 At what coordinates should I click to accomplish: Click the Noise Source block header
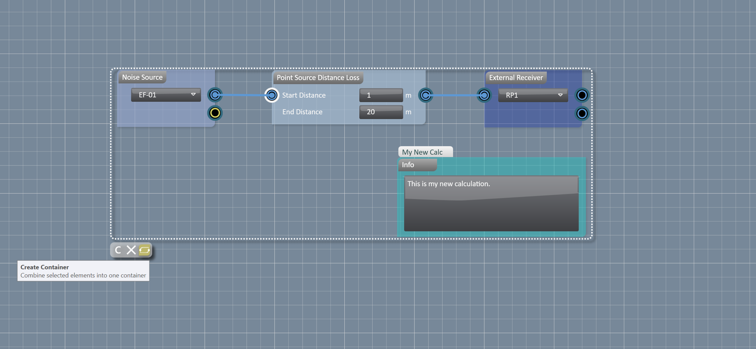pyautogui.click(x=142, y=77)
